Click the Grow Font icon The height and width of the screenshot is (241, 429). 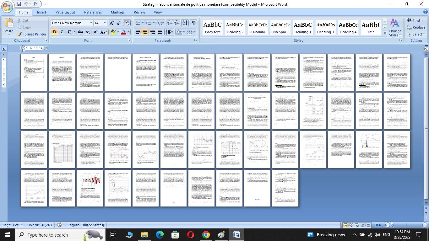[x=111, y=23]
